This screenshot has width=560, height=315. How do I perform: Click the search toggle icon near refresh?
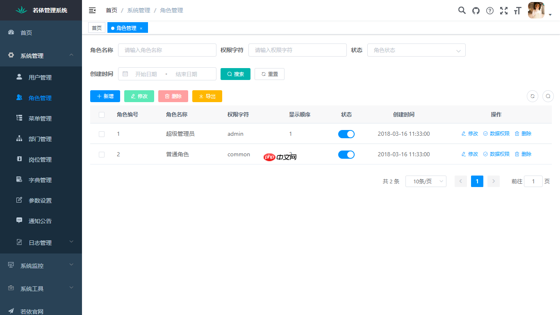[x=548, y=96]
